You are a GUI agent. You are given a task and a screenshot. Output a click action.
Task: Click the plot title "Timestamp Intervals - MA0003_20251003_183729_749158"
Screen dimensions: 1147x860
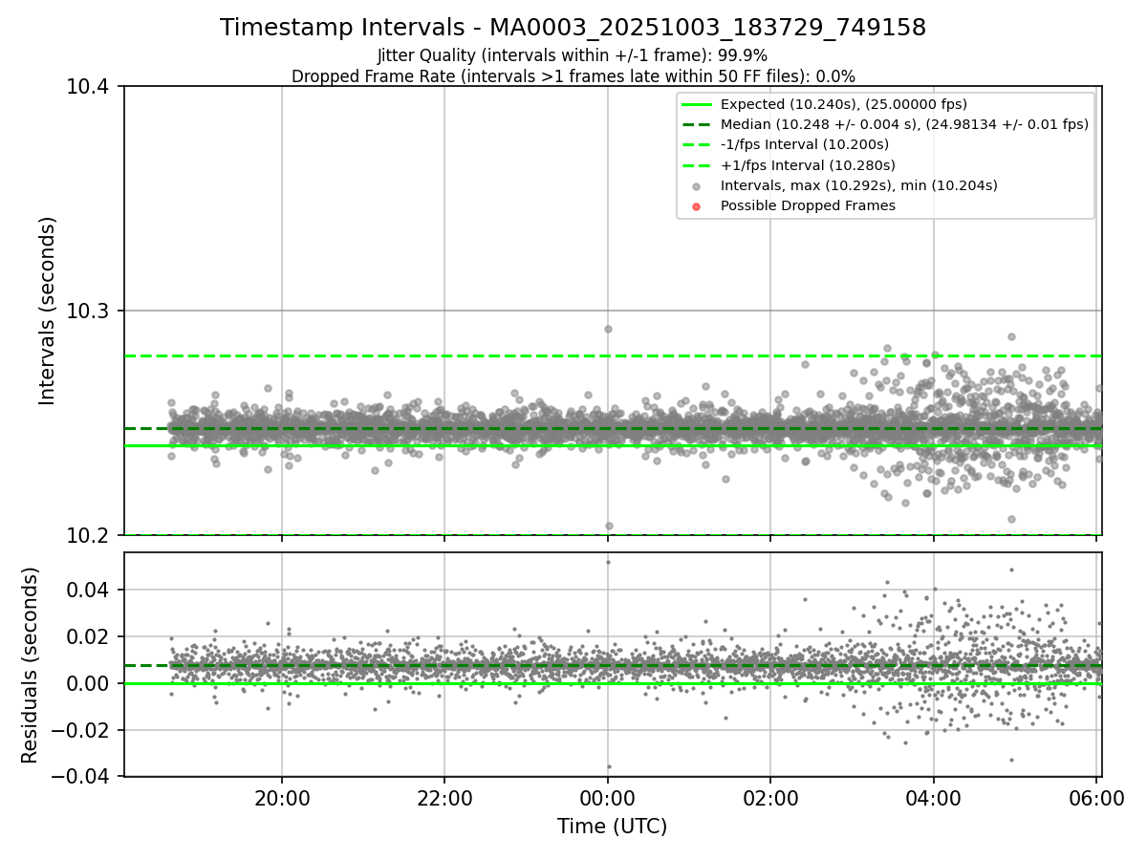coord(573,28)
